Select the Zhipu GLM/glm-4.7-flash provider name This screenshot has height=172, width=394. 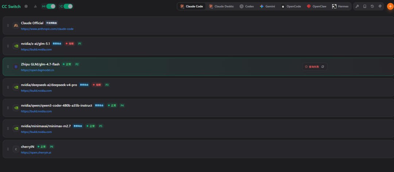(x=40, y=64)
